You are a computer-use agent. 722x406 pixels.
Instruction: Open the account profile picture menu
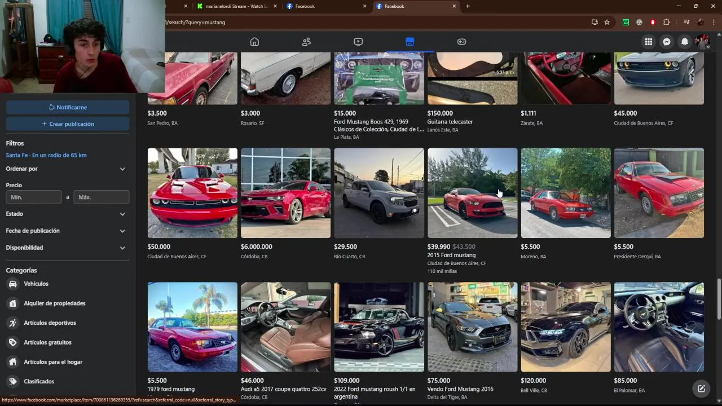[x=702, y=42]
